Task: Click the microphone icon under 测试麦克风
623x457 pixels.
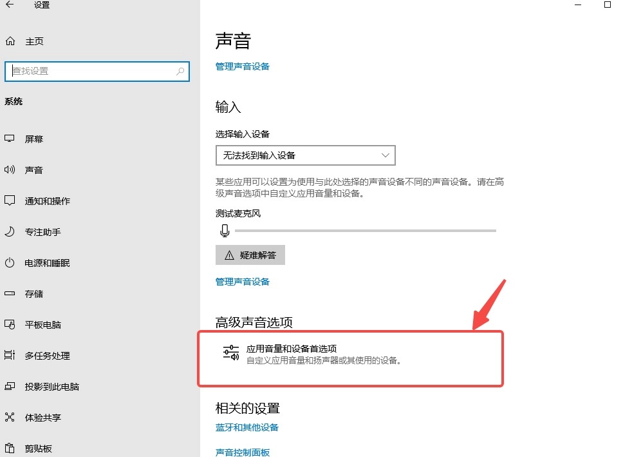Action: tap(225, 230)
